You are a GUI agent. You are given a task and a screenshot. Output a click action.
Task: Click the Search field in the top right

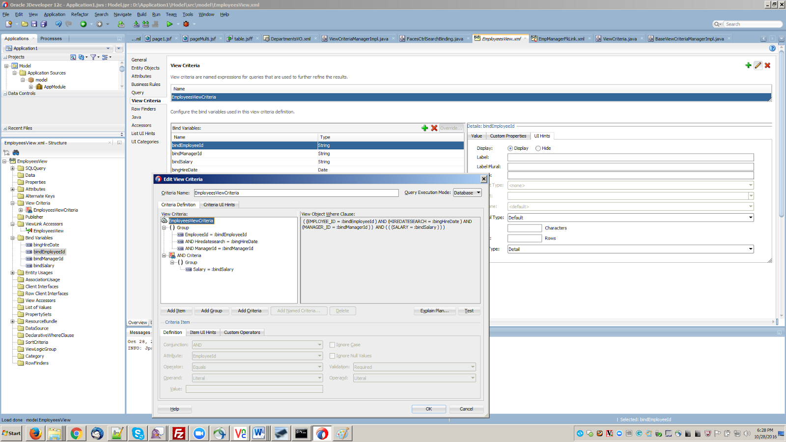[x=752, y=24]
